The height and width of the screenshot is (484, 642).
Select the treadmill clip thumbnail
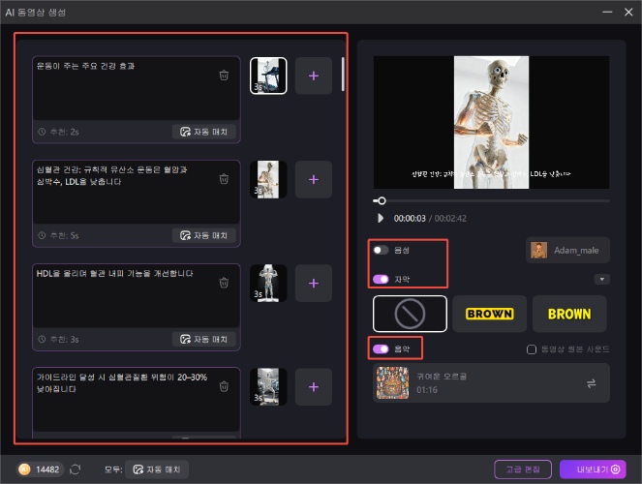[268, 76]
